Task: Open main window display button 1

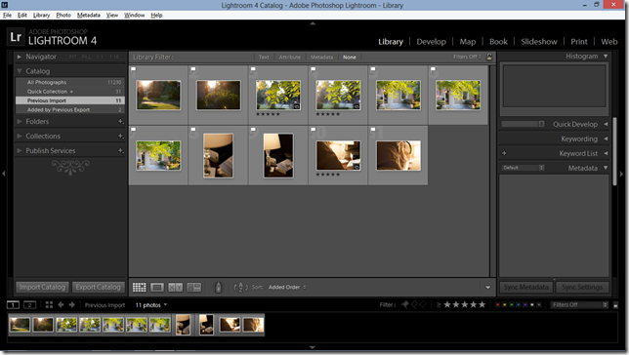Action: point(13,305)
